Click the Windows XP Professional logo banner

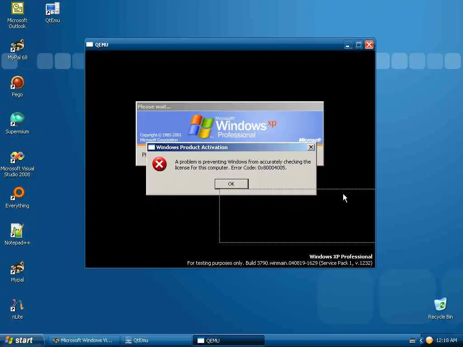click(230, 127)
